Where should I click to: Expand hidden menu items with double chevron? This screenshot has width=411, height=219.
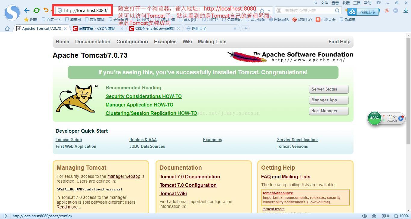(x=316, y=3)
